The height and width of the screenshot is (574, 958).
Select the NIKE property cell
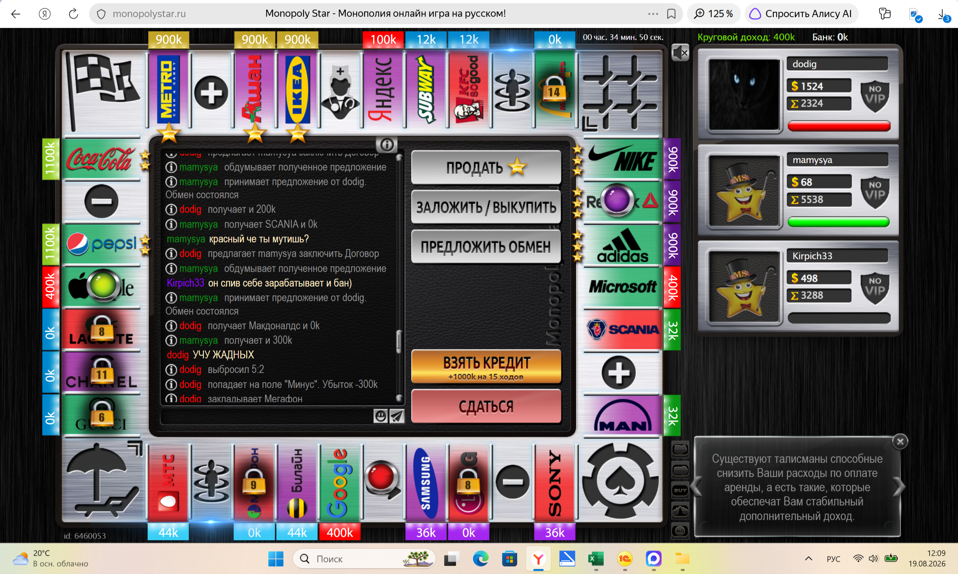point(622,159)
